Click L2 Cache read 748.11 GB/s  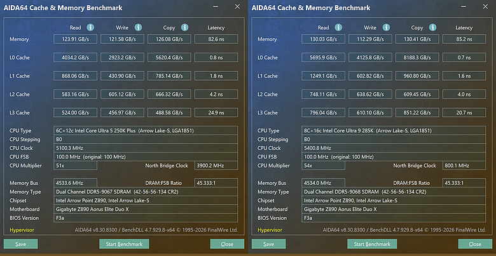coord(323,94)
